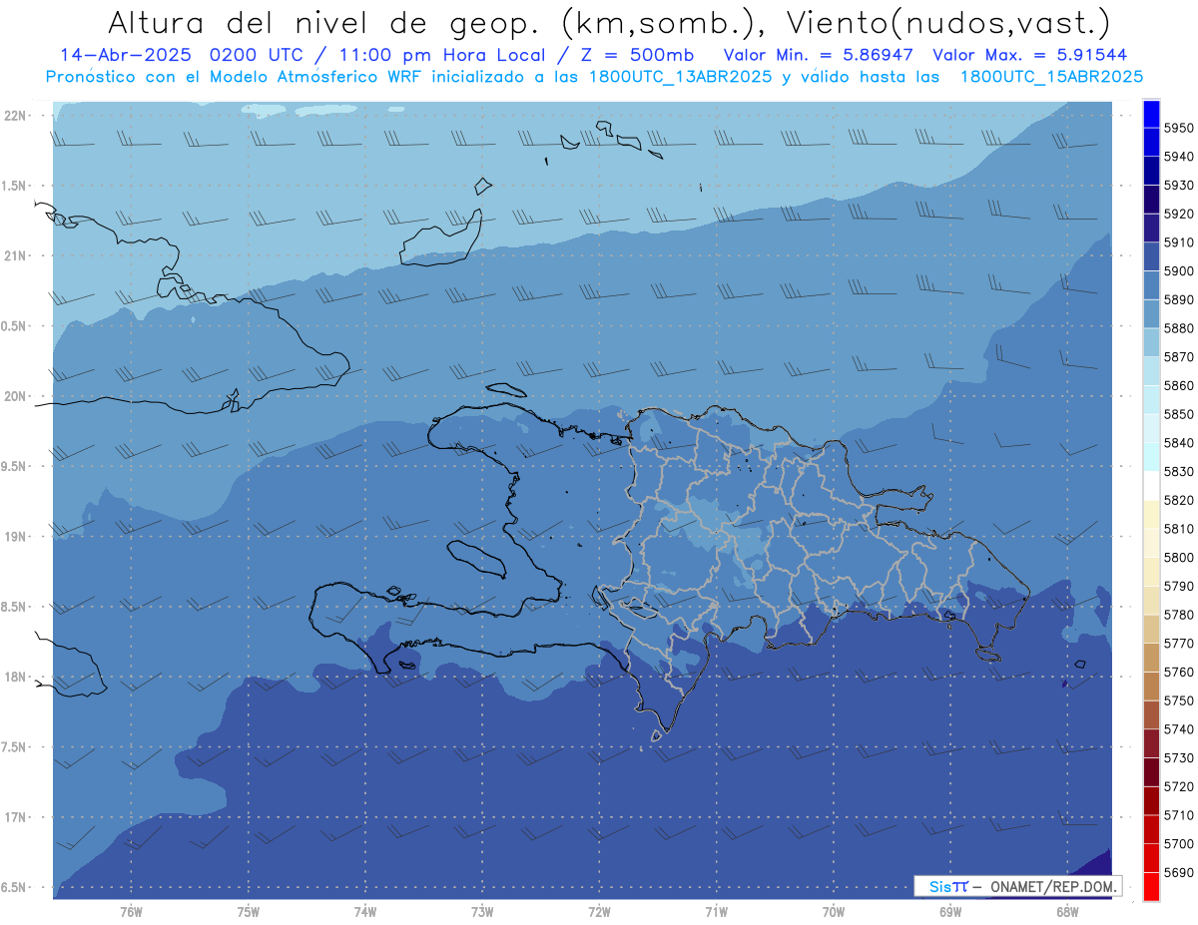Click the '70W' longitude label
Image resolution: width=1198 pixels, height=925 pixels.
click(833, 912)
